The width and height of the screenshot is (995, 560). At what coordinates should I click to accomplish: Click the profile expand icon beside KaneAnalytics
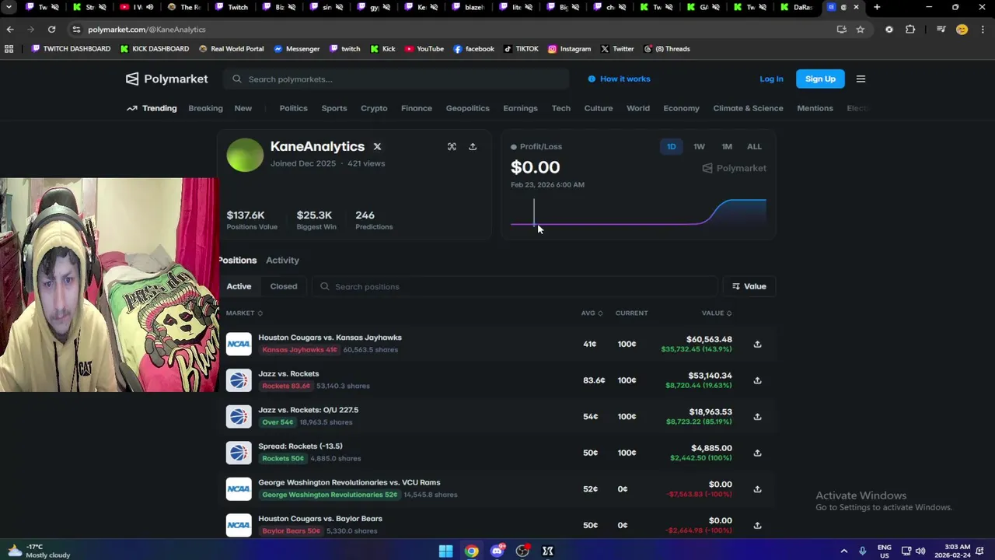tap(452, 146)
